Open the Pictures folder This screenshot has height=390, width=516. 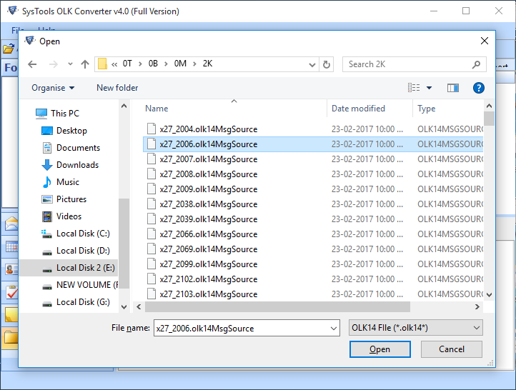point(64,199)
